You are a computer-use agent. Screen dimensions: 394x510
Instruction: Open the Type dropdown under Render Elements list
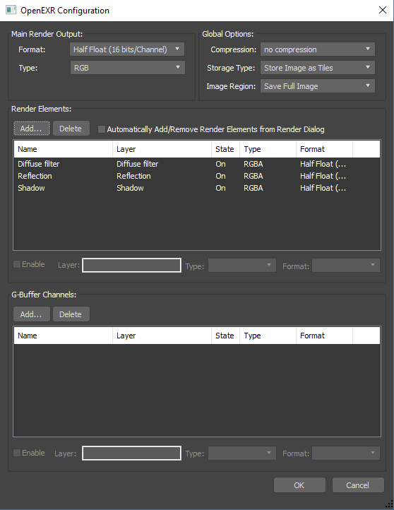[242, 265]
